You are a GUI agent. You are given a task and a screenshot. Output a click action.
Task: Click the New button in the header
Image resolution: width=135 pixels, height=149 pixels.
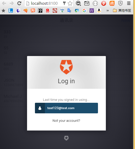point(126,20)
